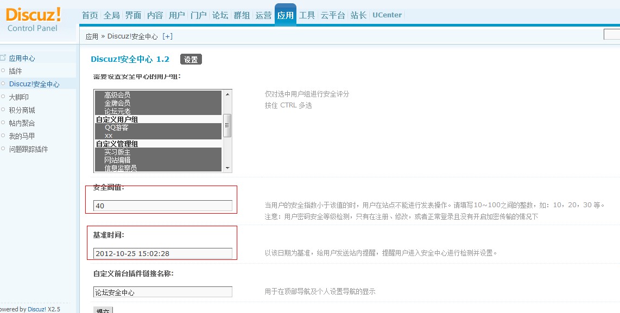Click the listbox scroll down arrow
620x313 pixels.
tap(227, 168)
